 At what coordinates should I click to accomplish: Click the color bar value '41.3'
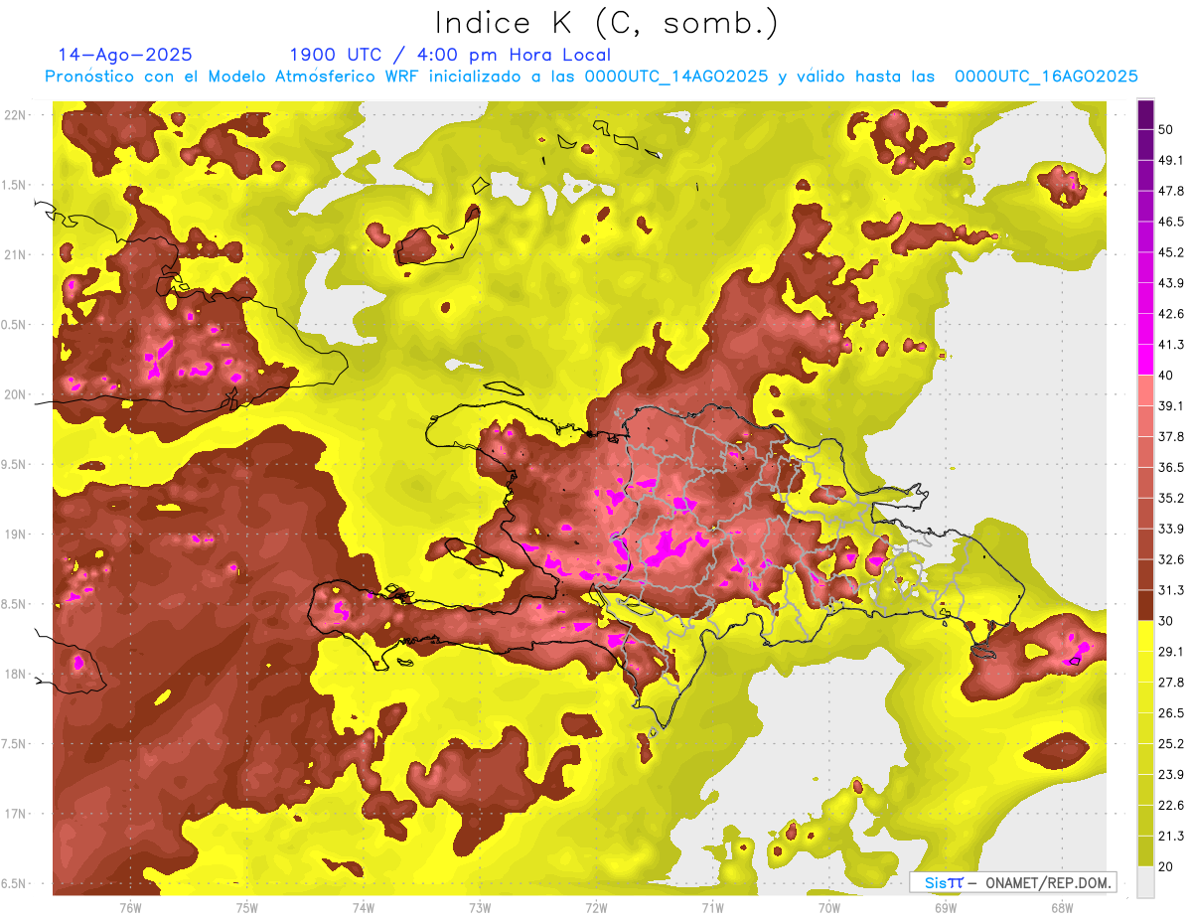coord(1171,345)
